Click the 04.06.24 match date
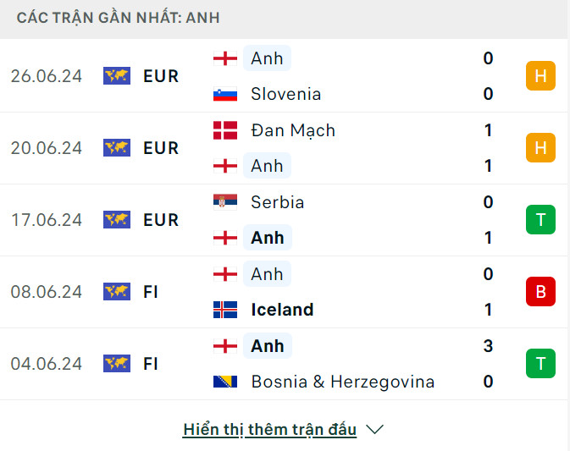The image size is (570, 451). [x=47, y=364]
